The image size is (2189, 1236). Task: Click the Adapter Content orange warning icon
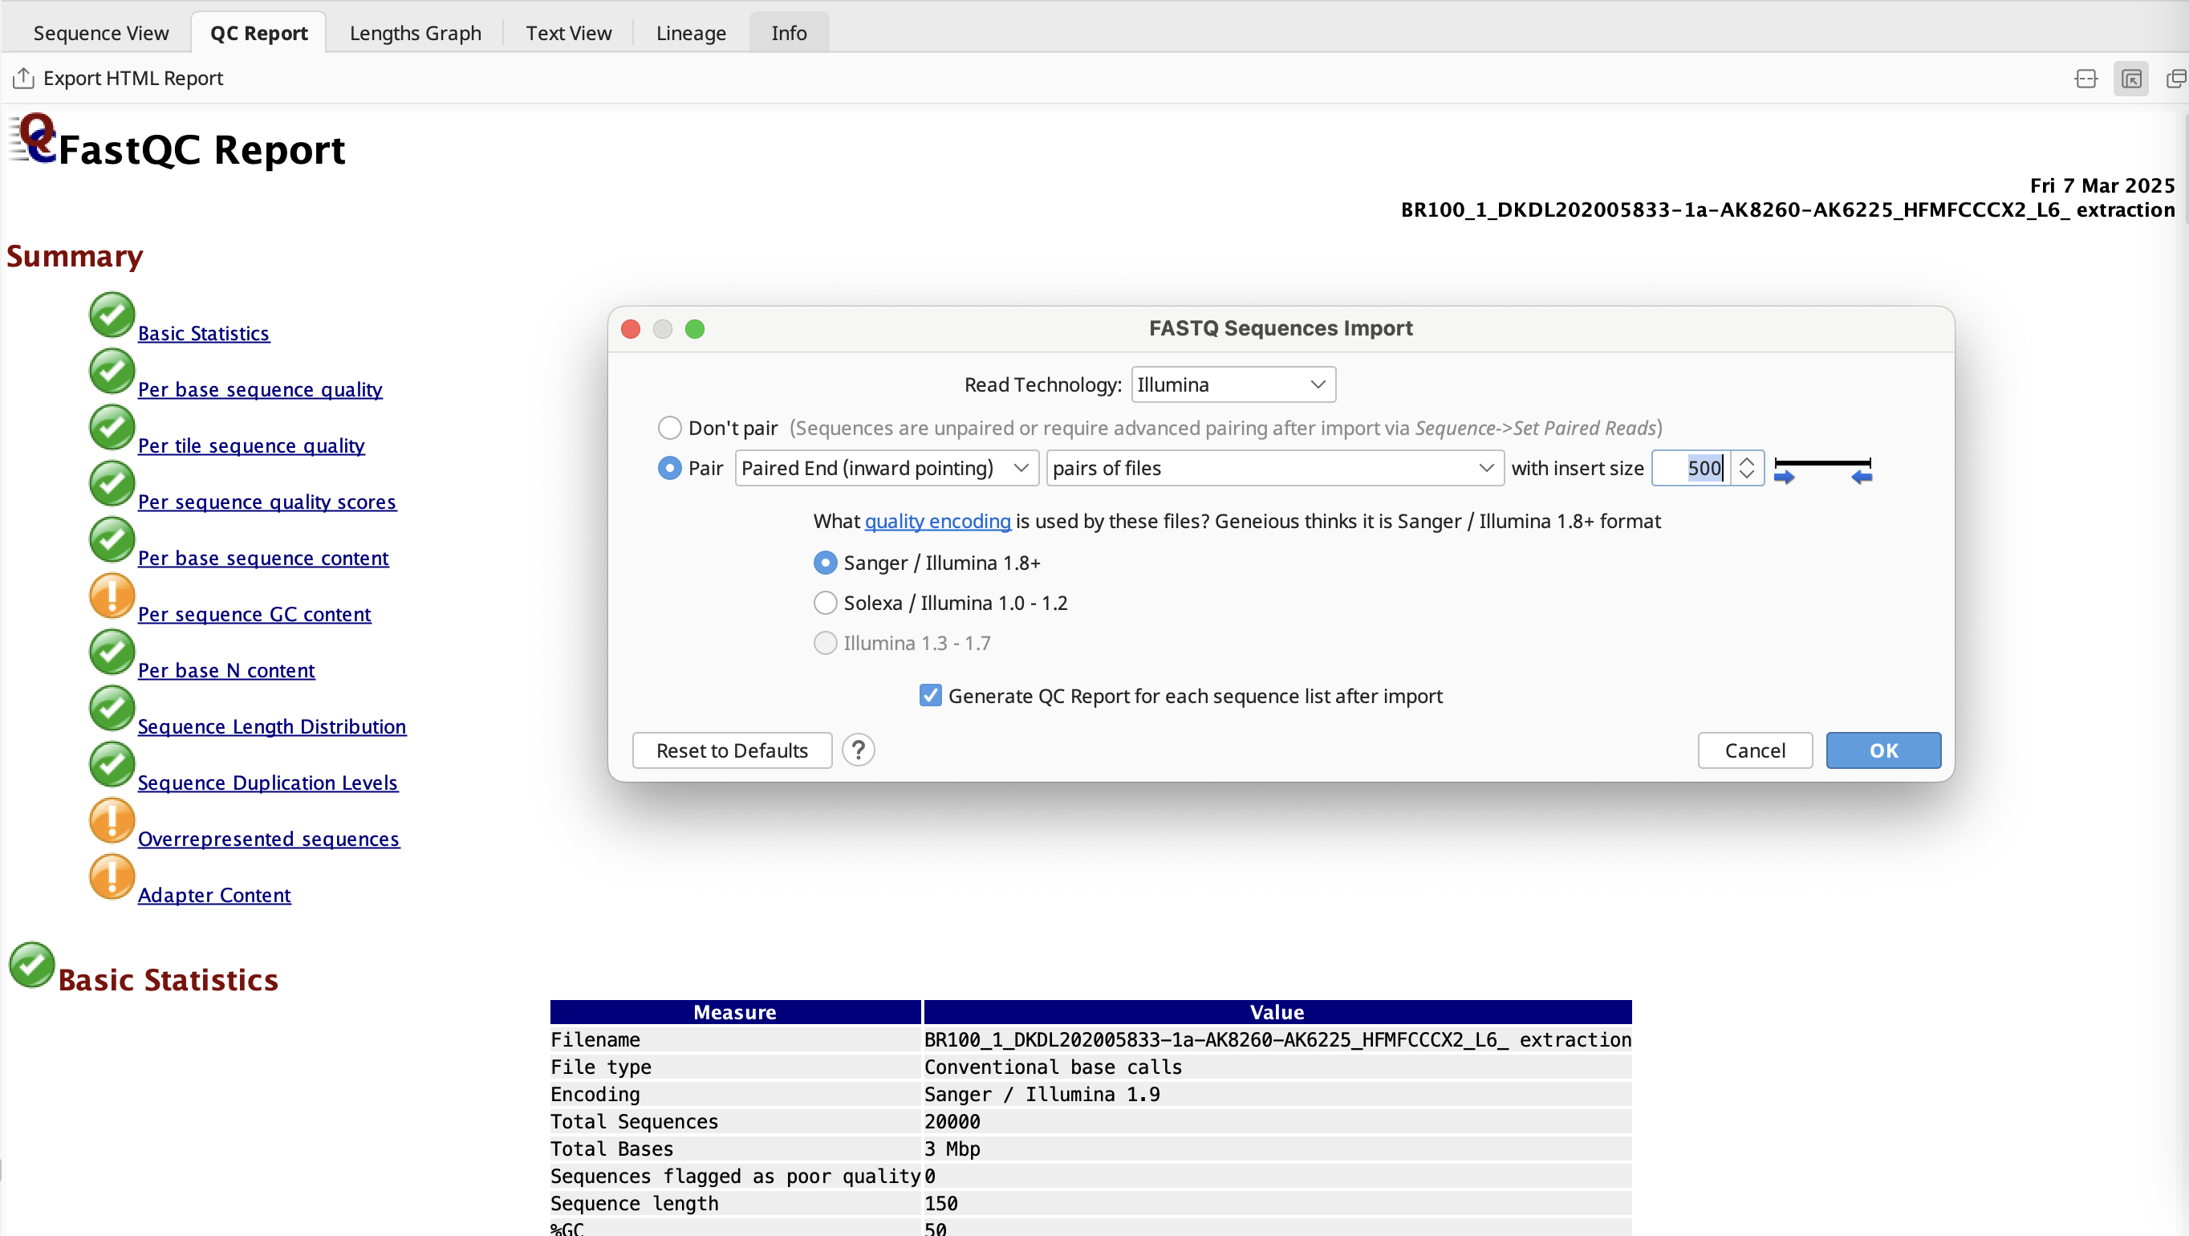(112, 876)
